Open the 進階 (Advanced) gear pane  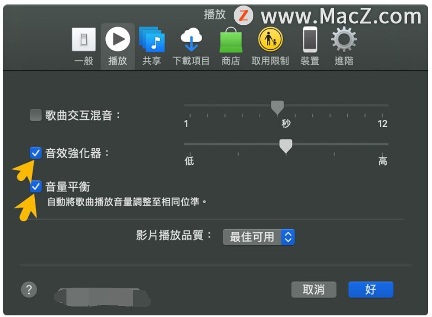click(x=344, y=46)
